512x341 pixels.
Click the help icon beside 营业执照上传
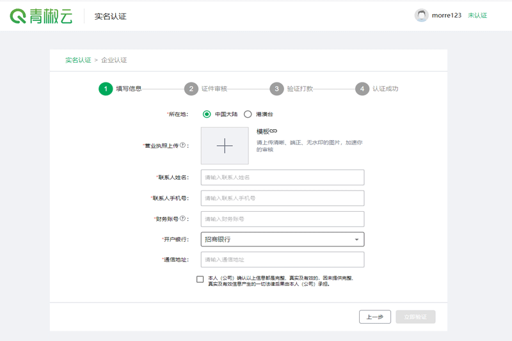(182, 145)
